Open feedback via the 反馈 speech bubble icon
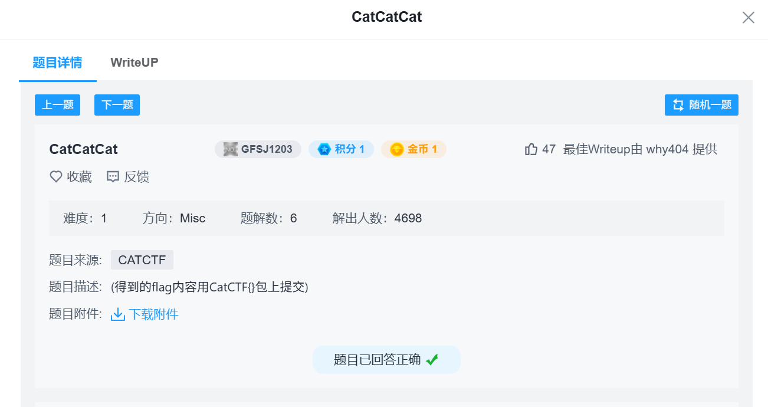 [113, 176]
